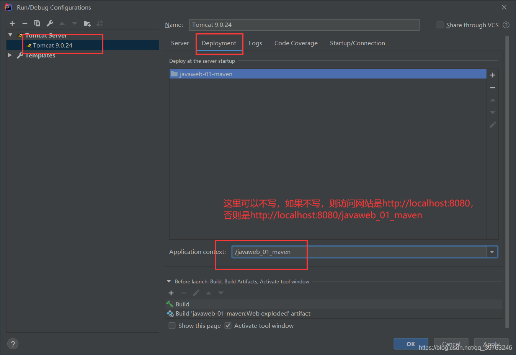Add new configuration with plus icon
The height and width of the screenshot is (355, 516).
[12, 23]
